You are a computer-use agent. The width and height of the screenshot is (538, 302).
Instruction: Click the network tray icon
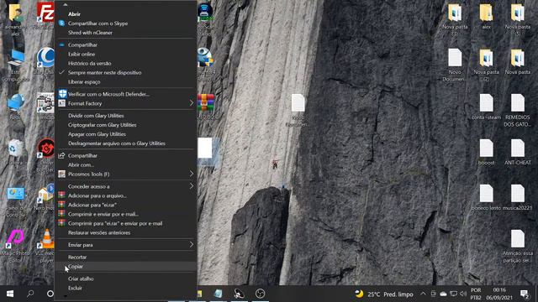coord(453,294)
